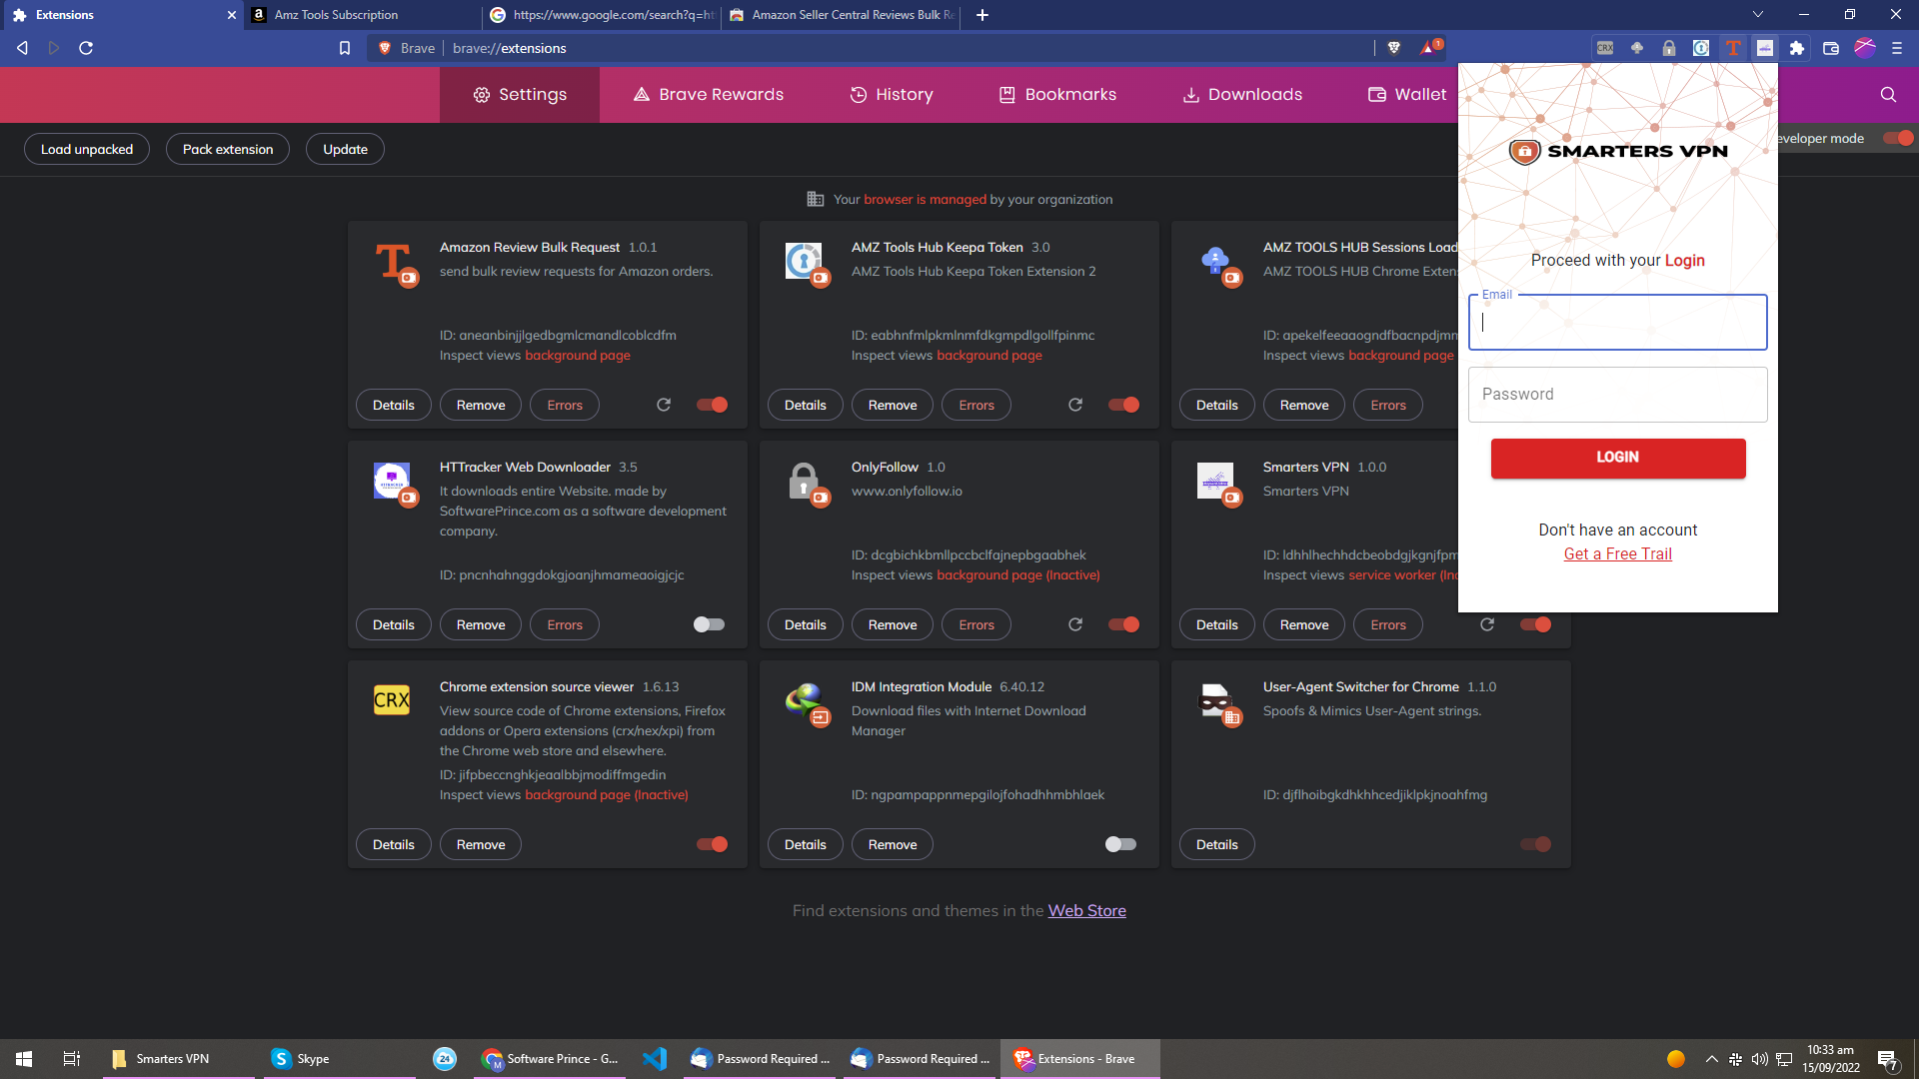The height and width of the screenshot is (1079, 1919).
Task: Click the Brave Shields lion icon
Action: pos(1394,48)
